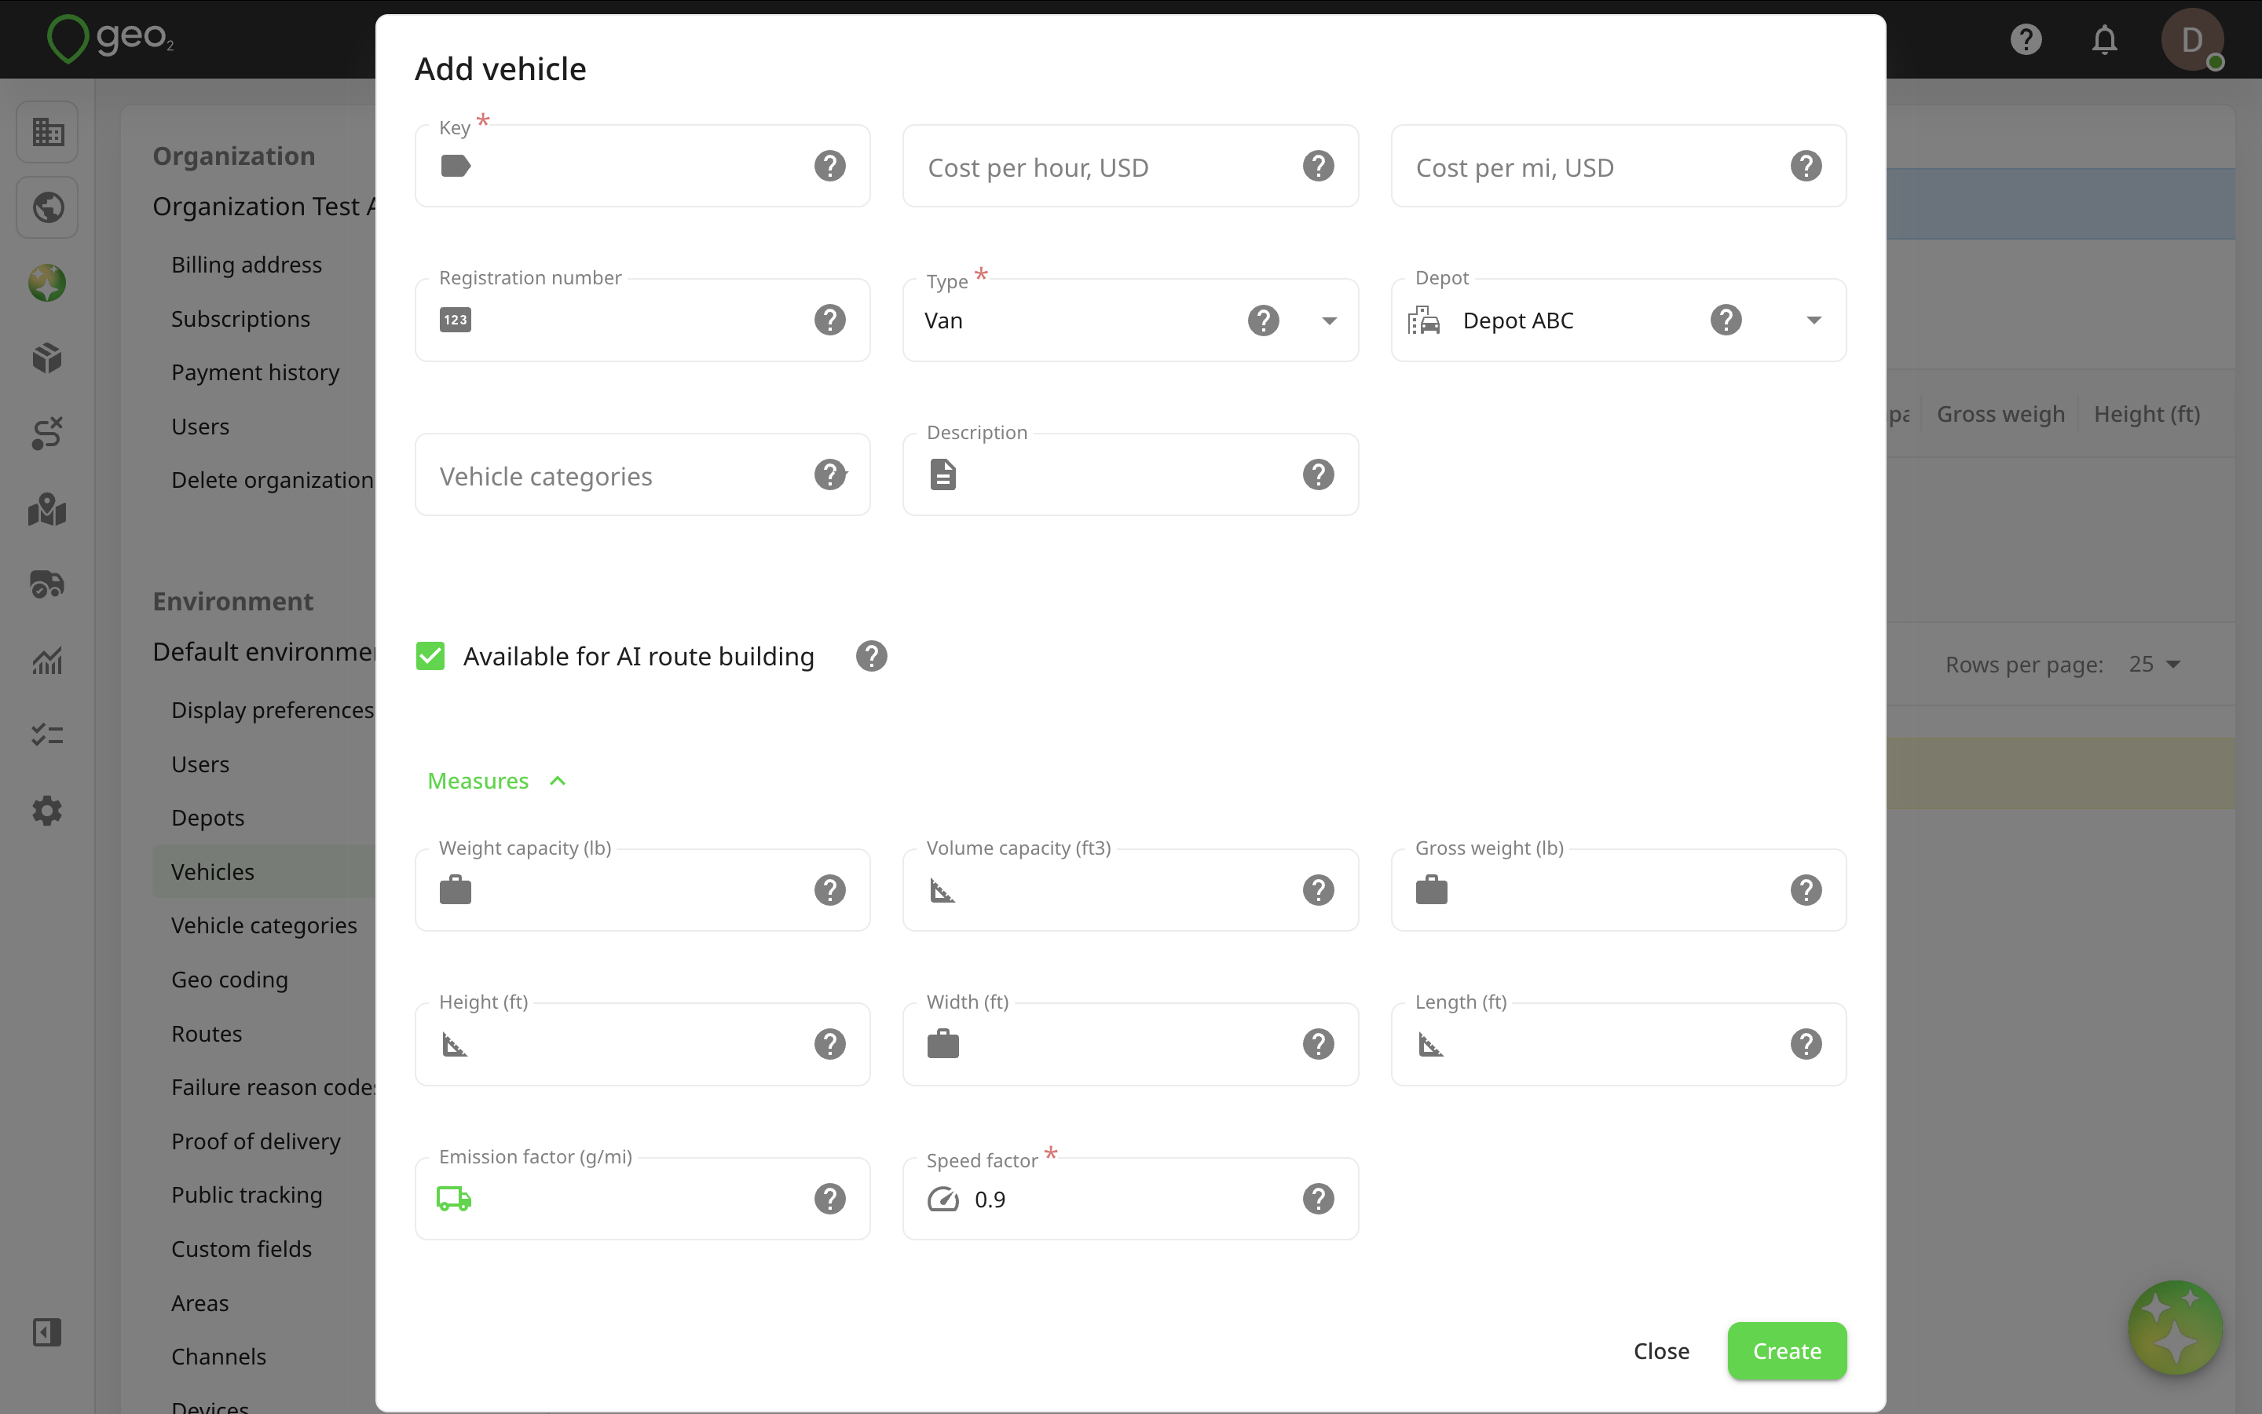The image size is (2262, 1414).
Task: Click Speed factor help icon
Action: [x=1318, y=1199]
